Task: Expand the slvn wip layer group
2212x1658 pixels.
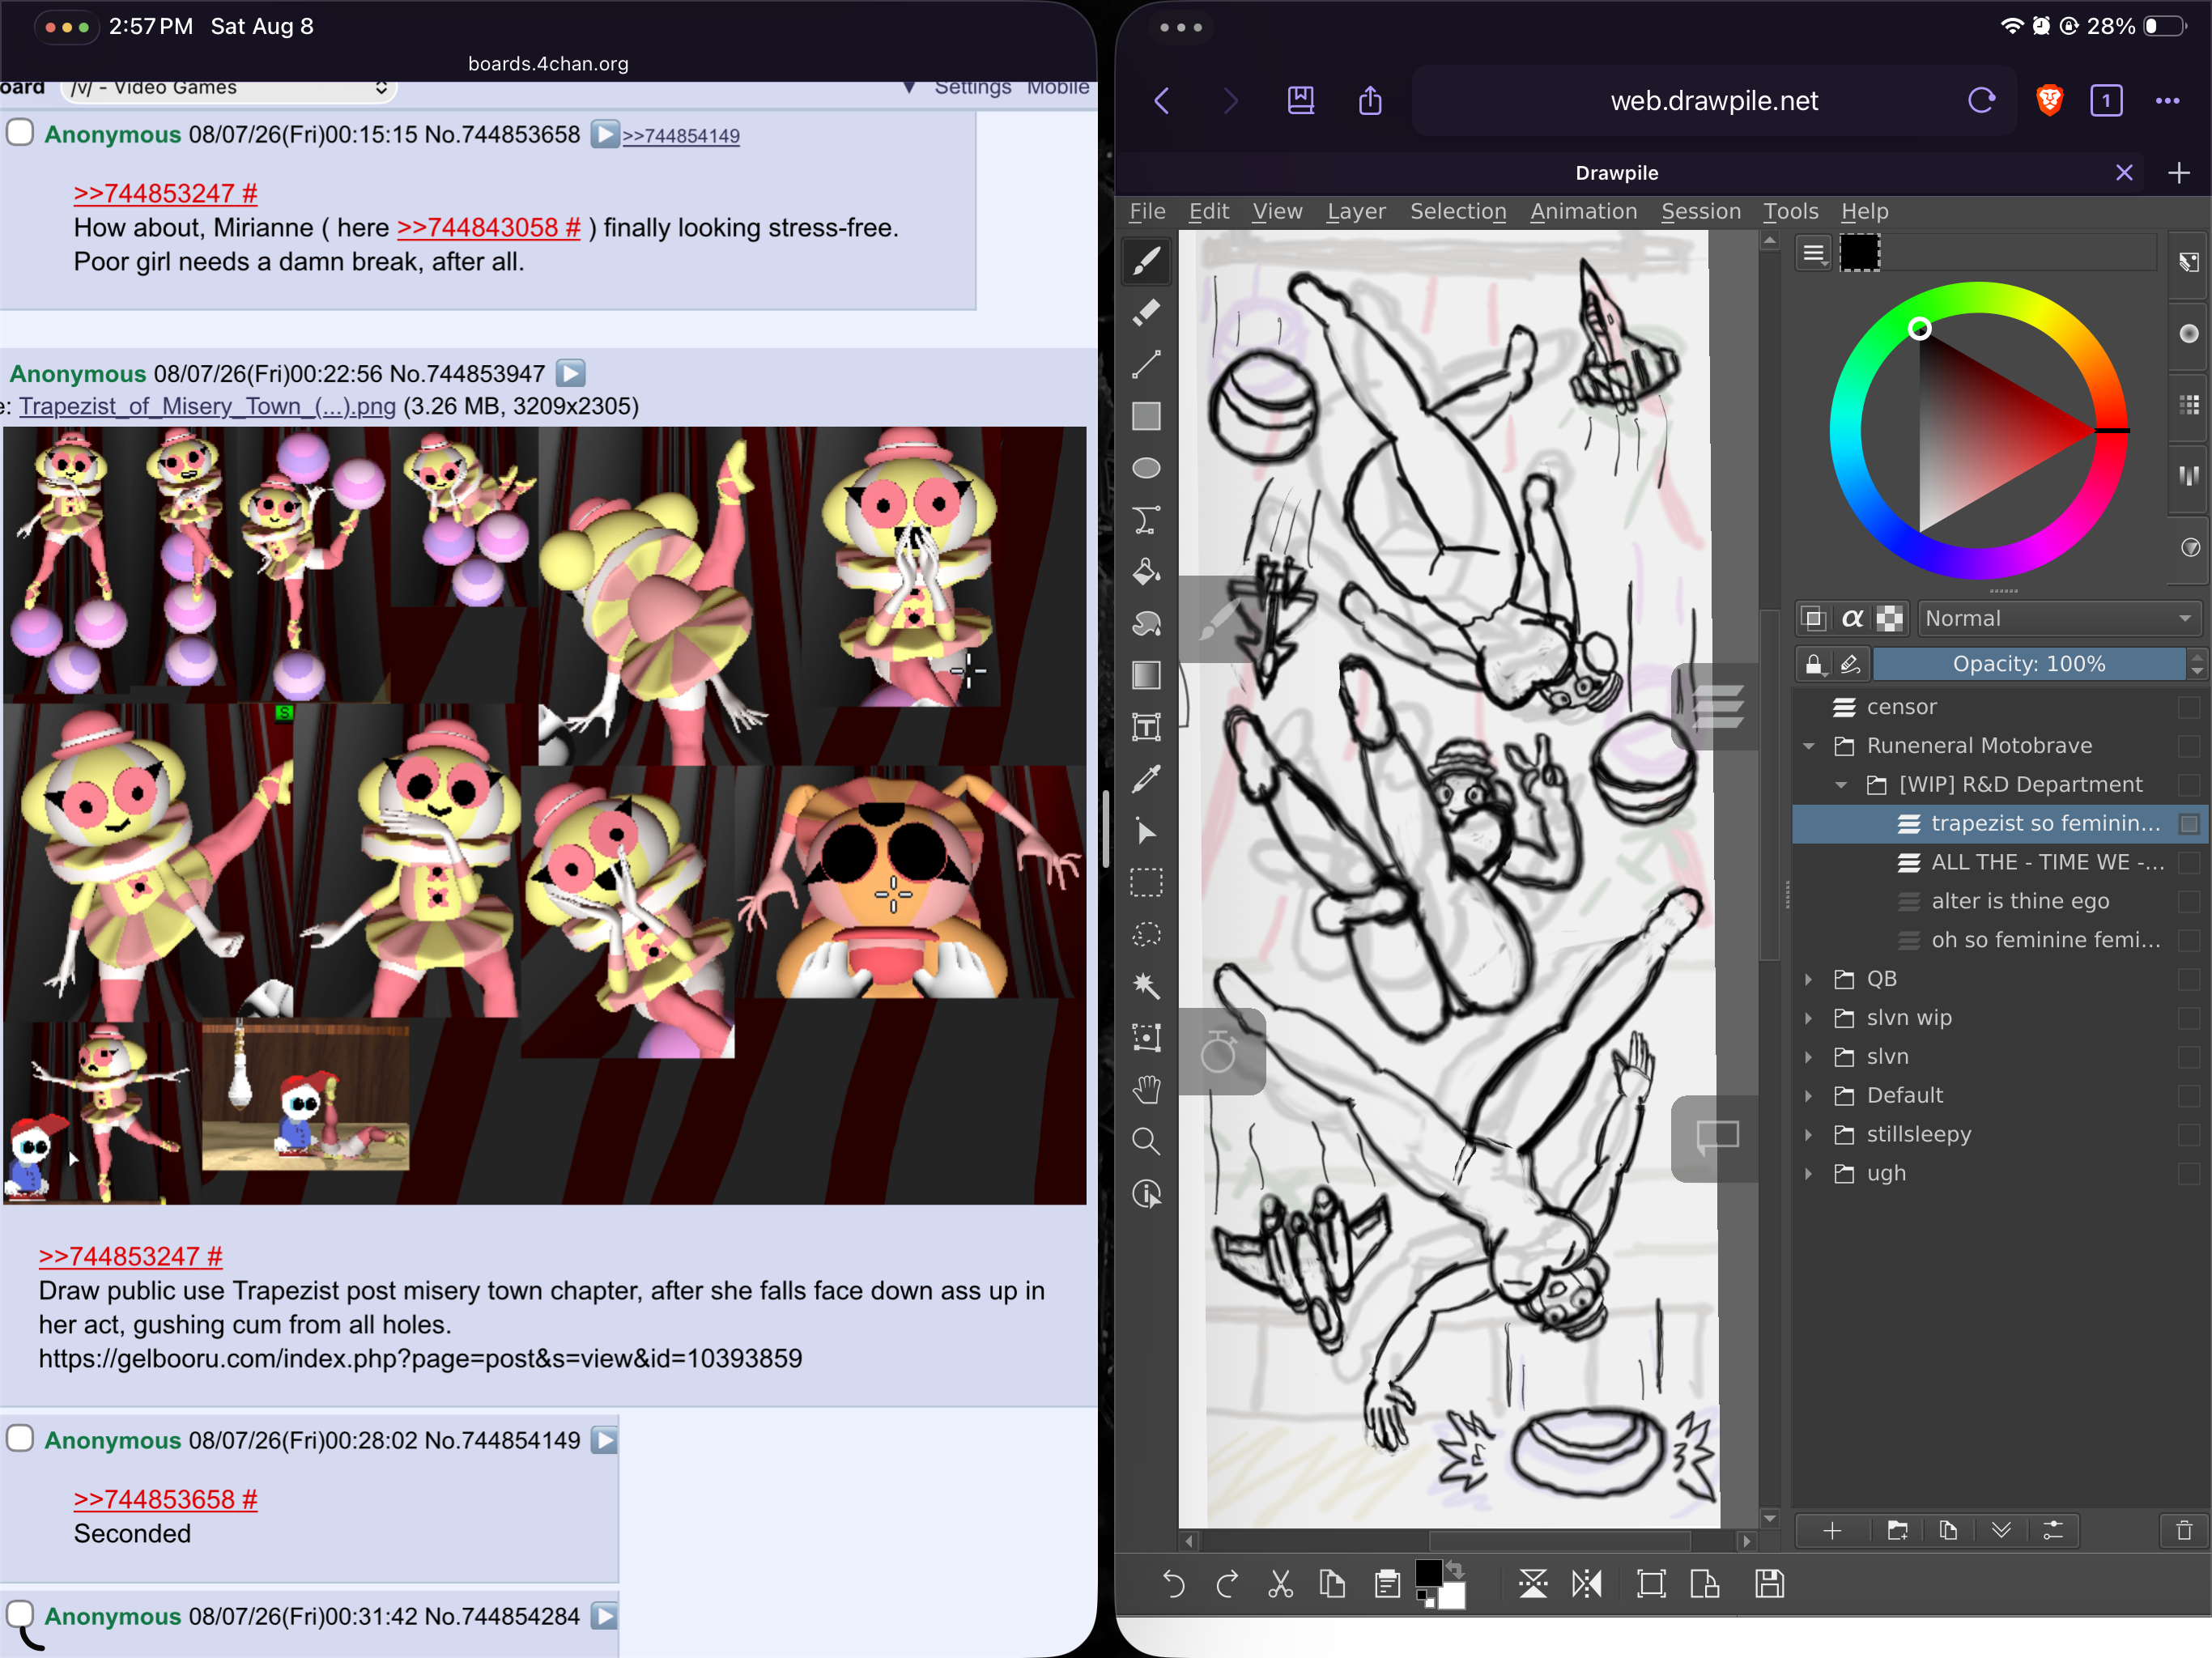Action: point(1808,1018)
